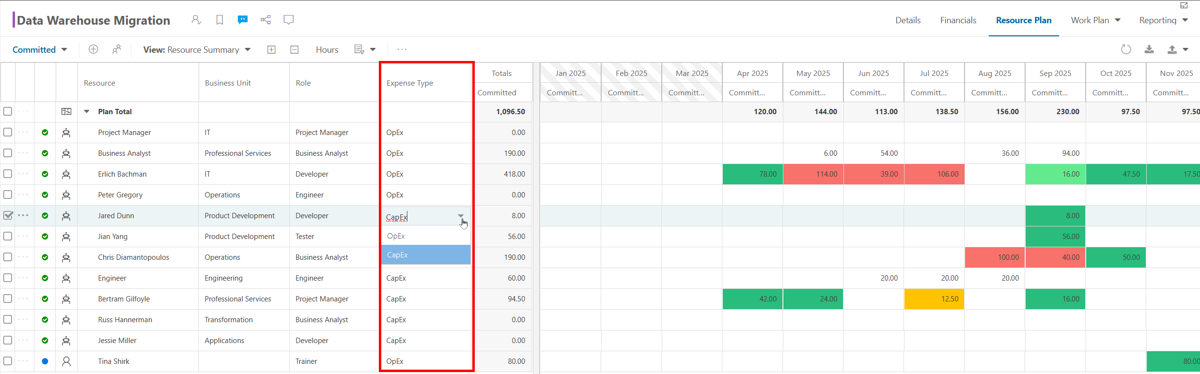Click the user assignment icon beside project title
This screenshot has height=374, width=1200.
point(196,20)
